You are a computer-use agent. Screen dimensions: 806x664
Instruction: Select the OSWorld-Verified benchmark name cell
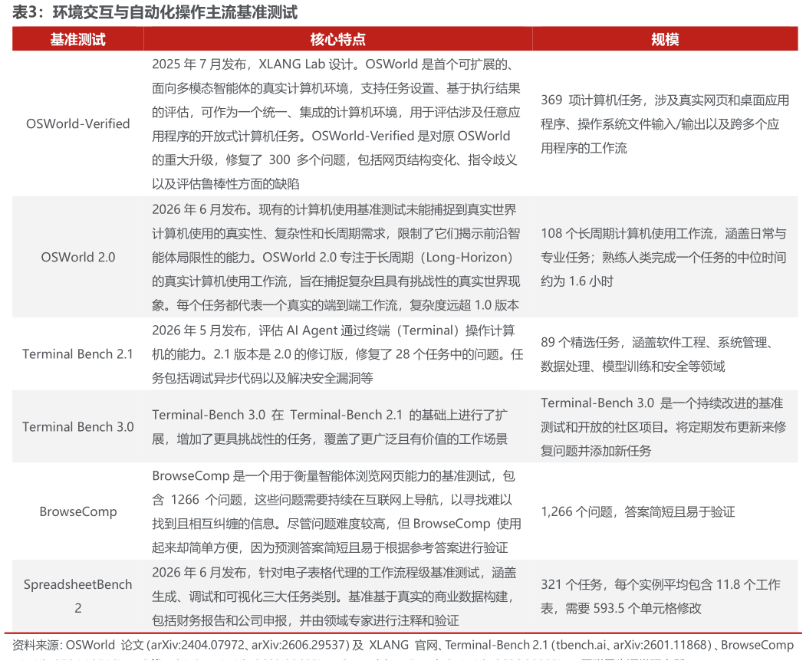(77, 124)
